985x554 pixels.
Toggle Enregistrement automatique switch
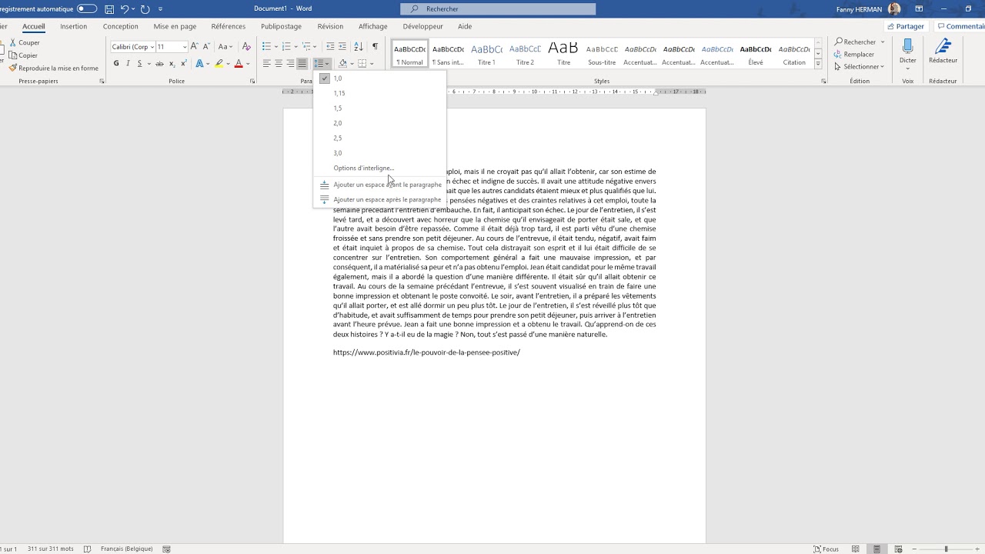(x=87, y=9)
